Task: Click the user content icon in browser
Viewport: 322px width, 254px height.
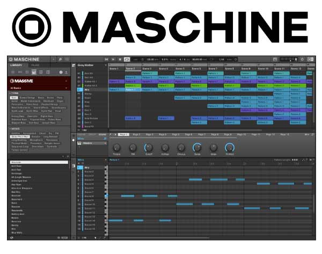Action: coord(66,72)
